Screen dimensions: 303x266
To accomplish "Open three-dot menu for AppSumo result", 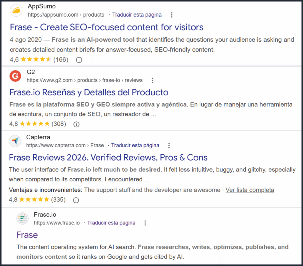I will (172, 15).
